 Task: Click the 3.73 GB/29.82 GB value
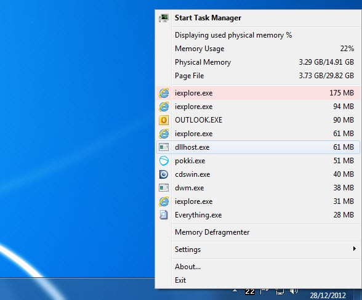[326, 76]
